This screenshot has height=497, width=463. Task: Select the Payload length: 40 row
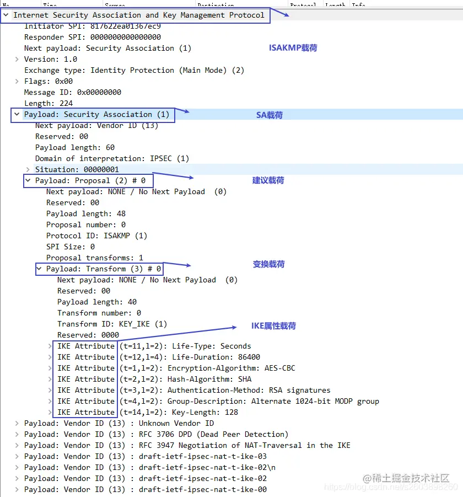point(97,302)
